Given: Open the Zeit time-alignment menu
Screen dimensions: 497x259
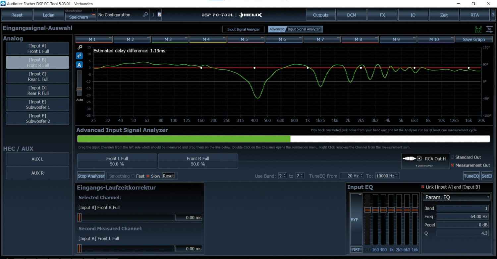Looking at the screenshot, I should click(x=444, y=15).
